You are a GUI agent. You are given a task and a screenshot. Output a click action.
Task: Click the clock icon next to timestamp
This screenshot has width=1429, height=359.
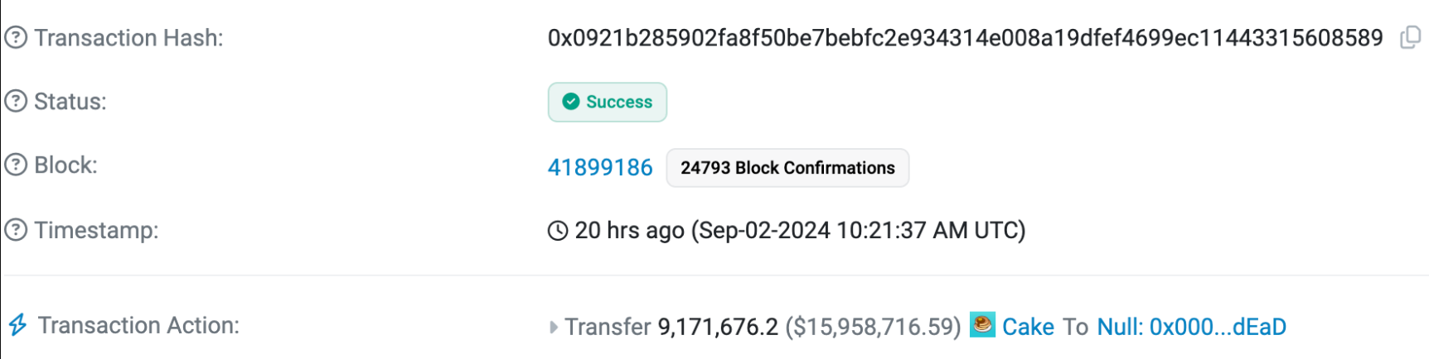pos(558,231)
